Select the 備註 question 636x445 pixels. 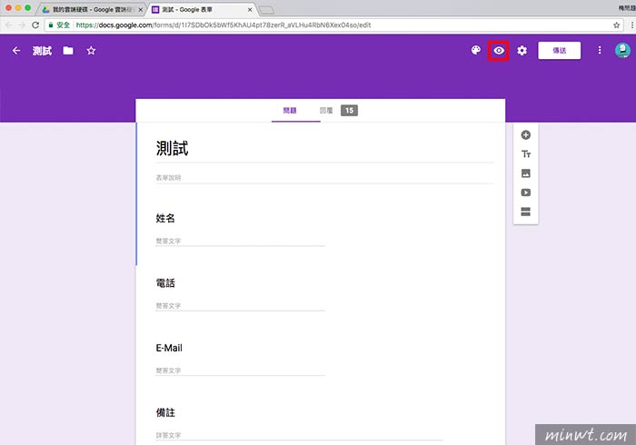[x=165, y=412]
